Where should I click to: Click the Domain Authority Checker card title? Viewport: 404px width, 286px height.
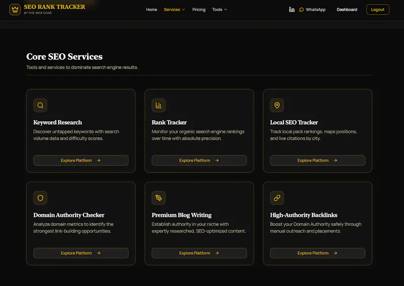(69, 215)
